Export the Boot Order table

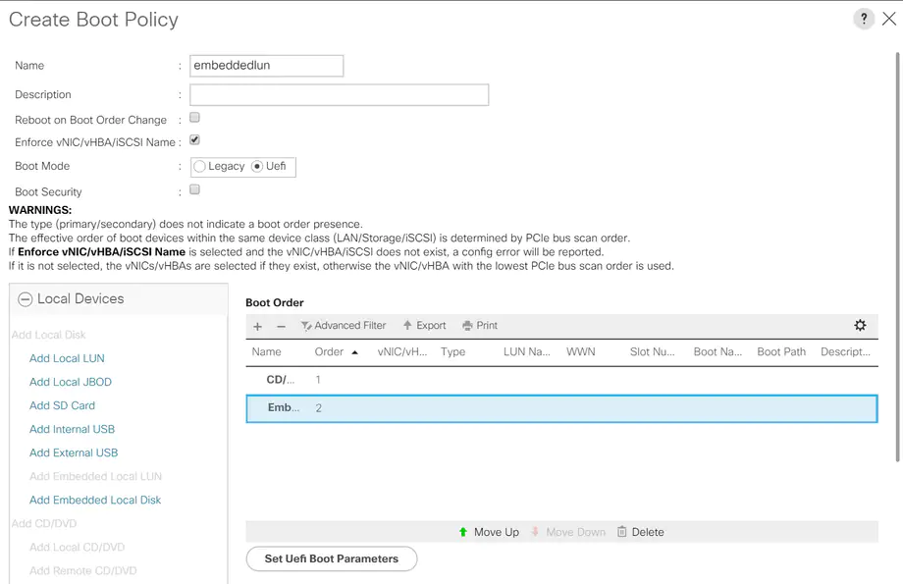(424, 326)
